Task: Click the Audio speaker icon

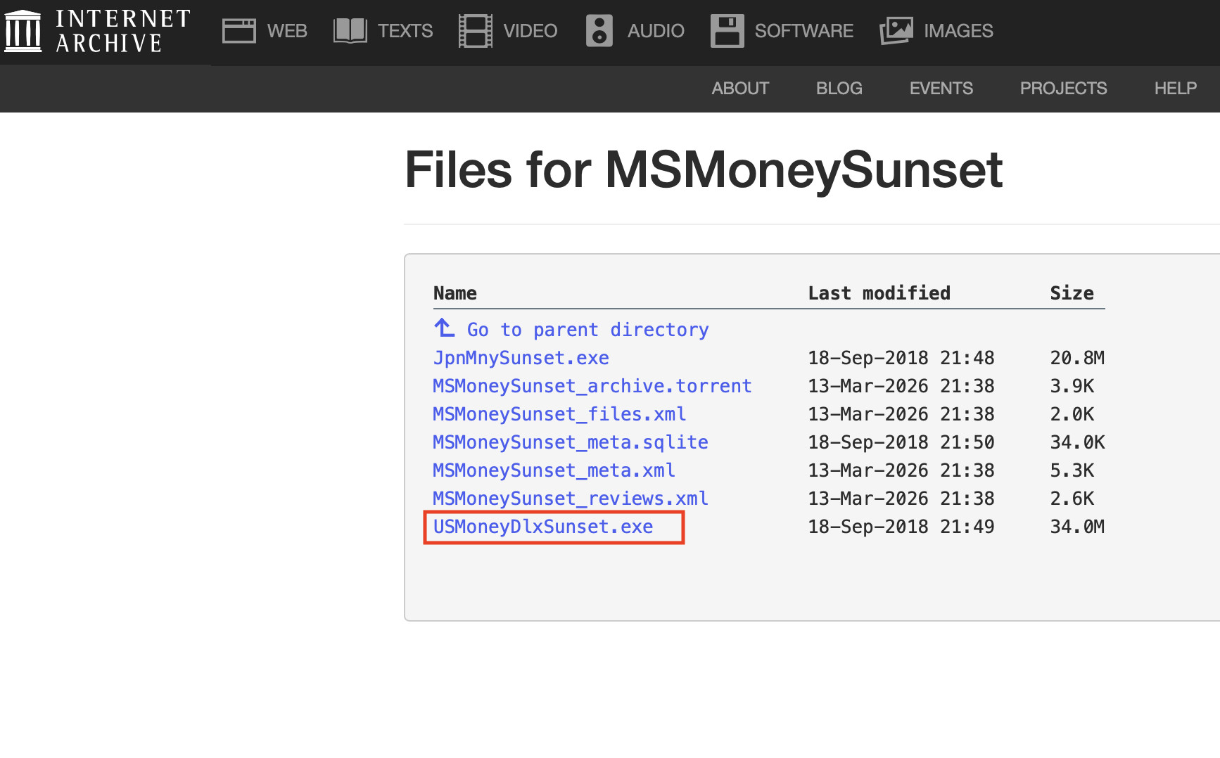Action: (x=599, y=31)
